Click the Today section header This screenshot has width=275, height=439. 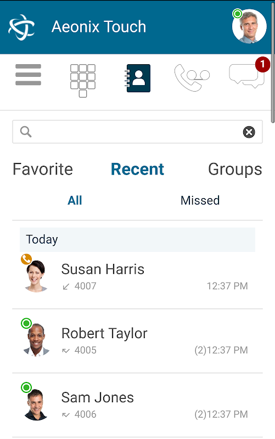tap(137, 240)
